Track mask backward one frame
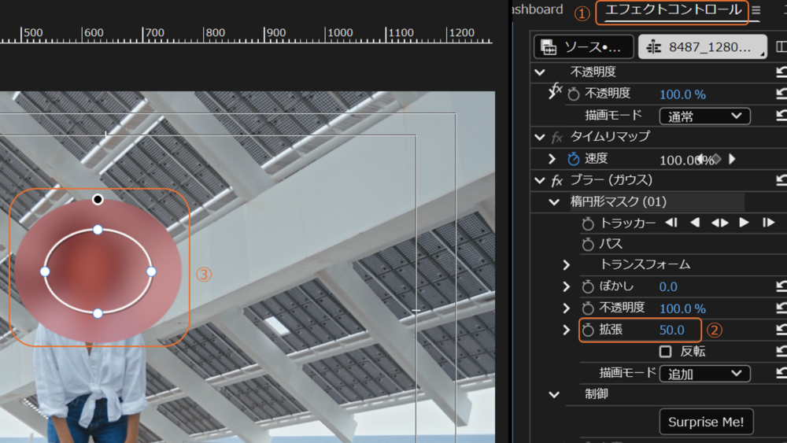Screen dimensions: 787x443 tap(671, 223)
